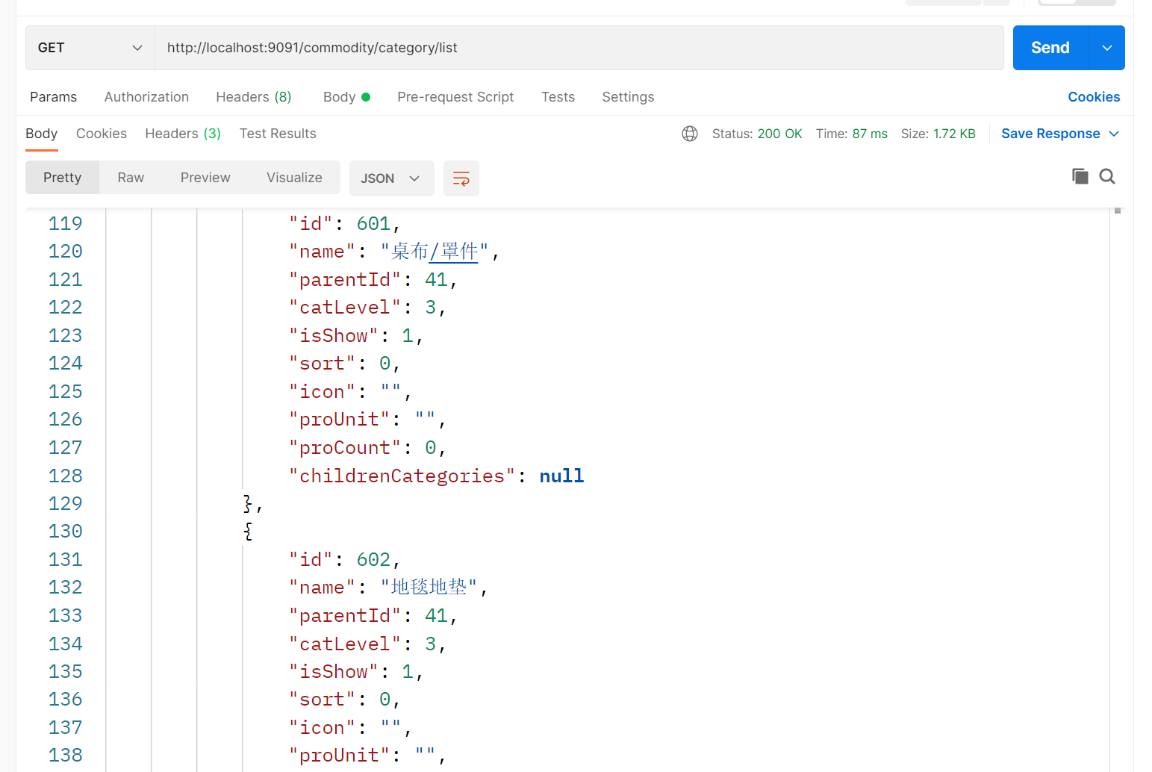Open the Pre-request Script tab

click(455, 97)
